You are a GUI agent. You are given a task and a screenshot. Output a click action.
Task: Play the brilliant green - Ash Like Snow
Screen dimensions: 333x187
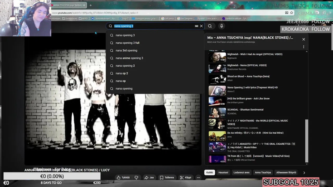click(248, 99)
